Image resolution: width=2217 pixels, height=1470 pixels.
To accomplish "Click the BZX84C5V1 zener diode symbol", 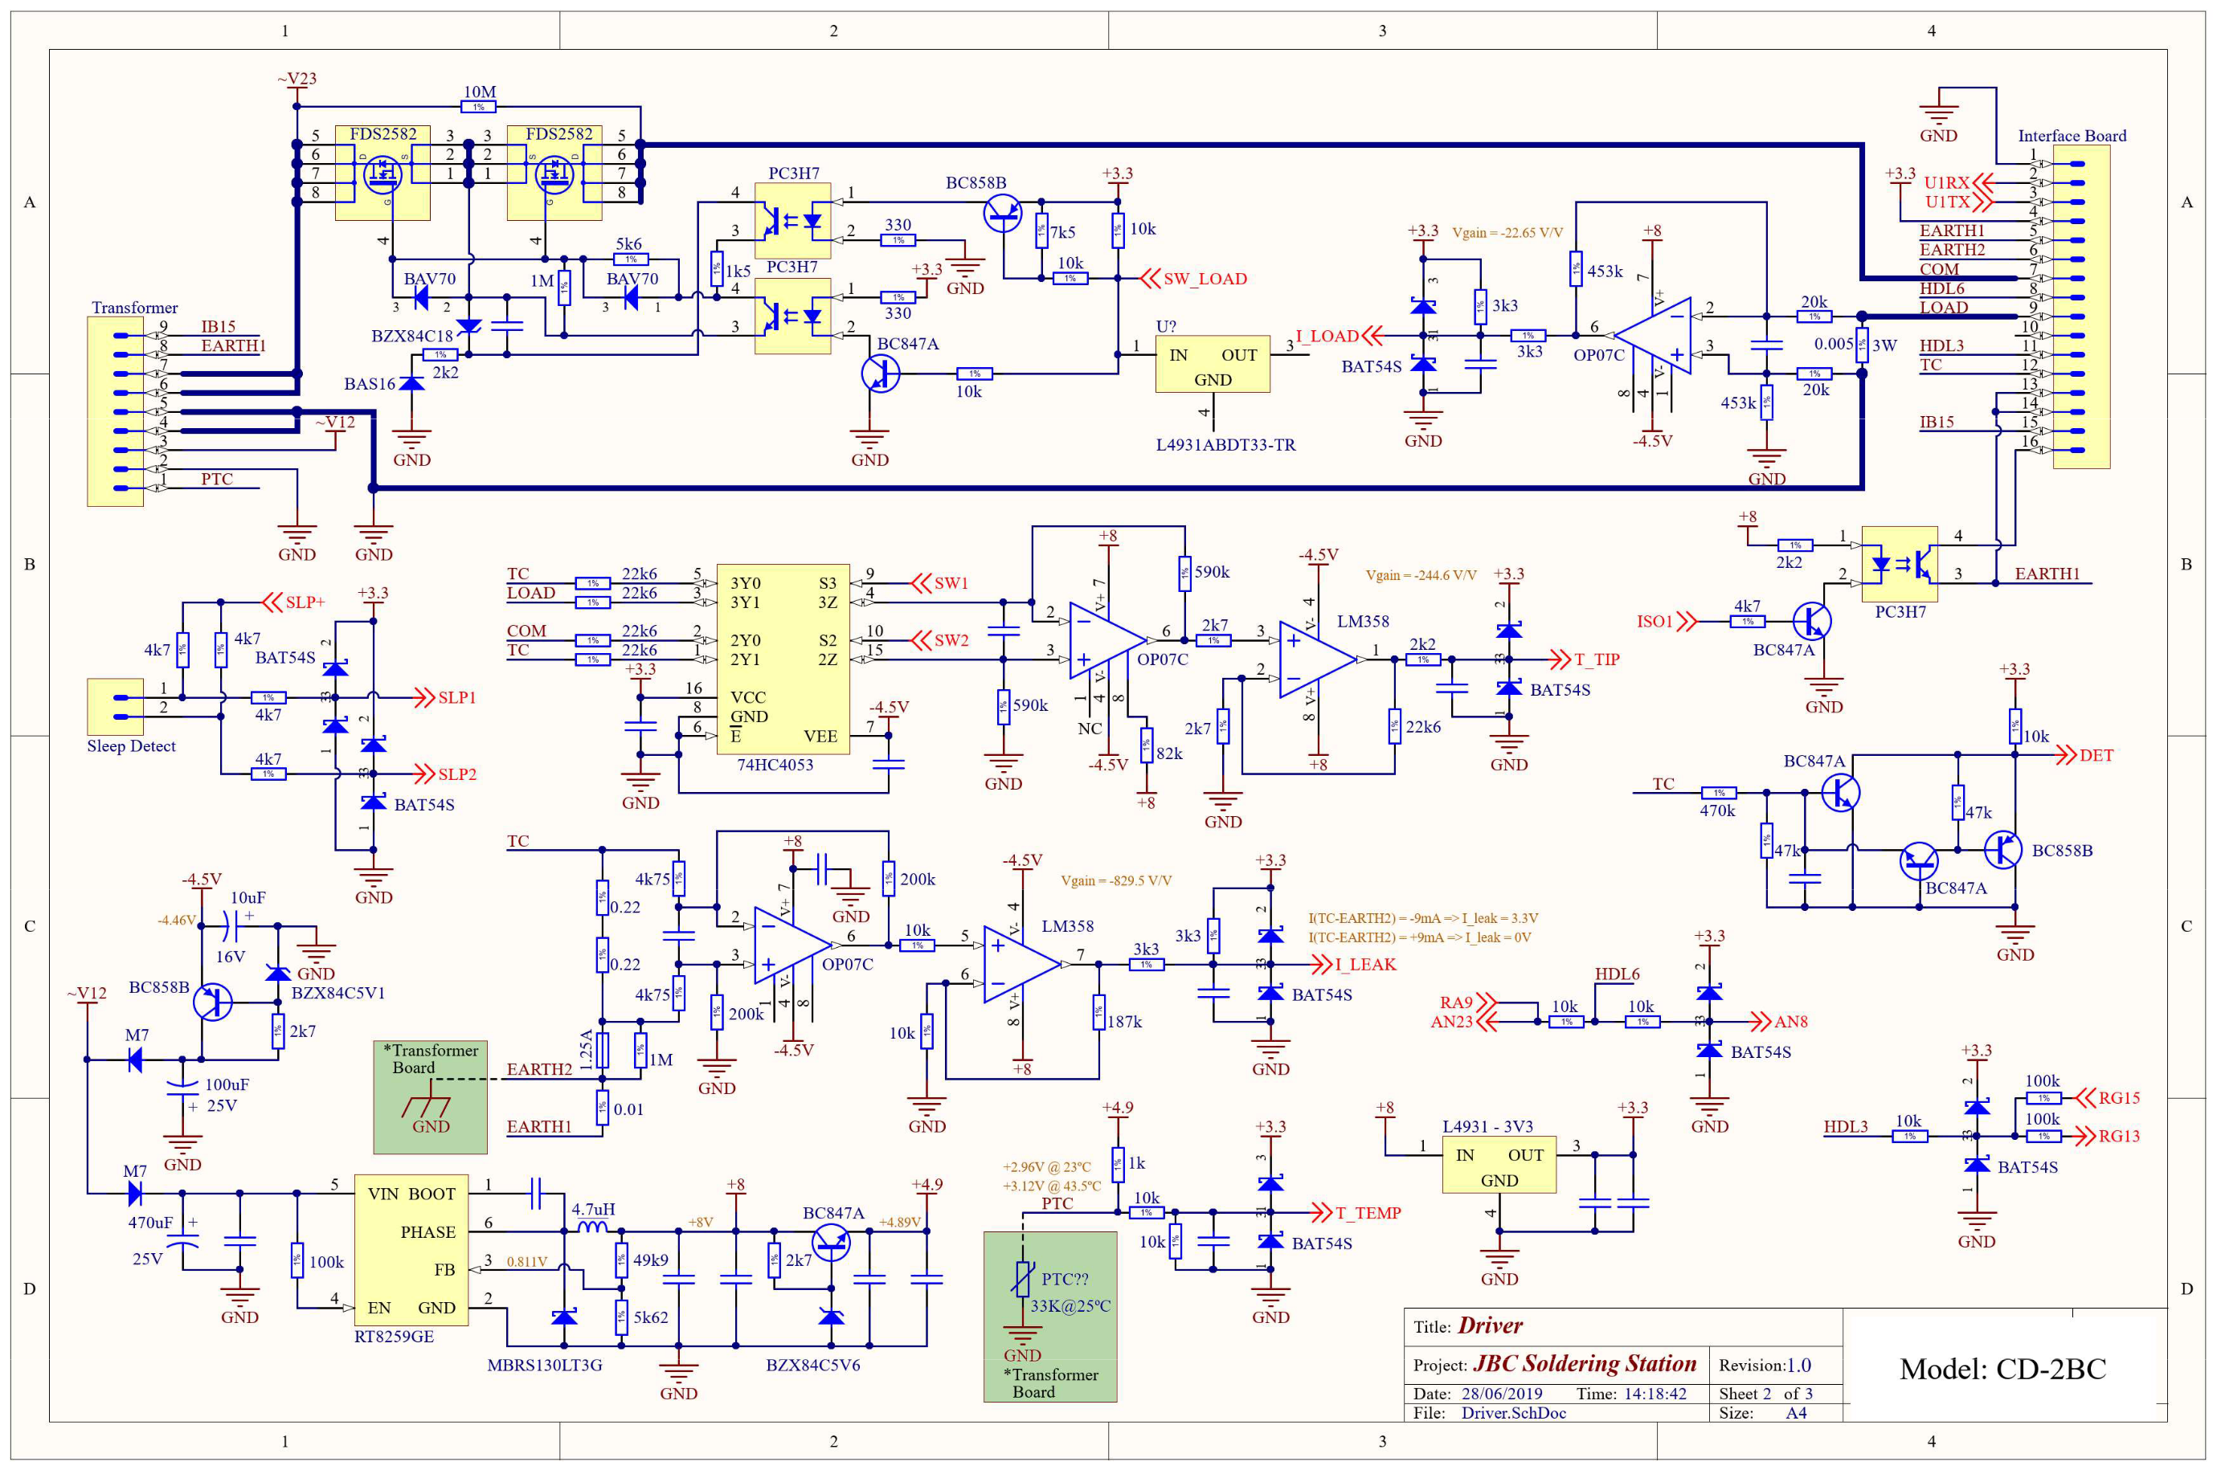I will click(x=277, y=972).
